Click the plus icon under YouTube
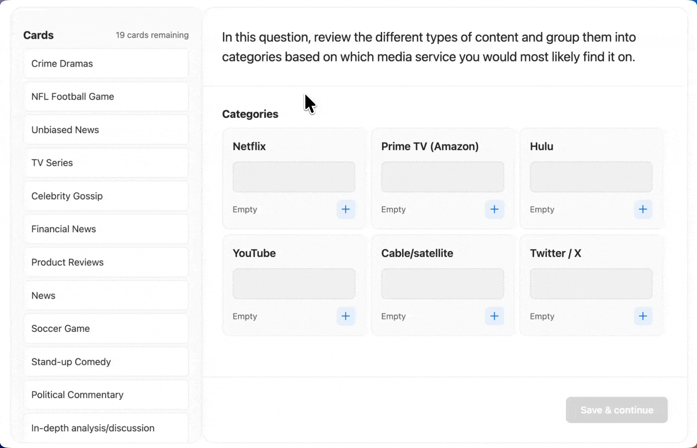This screenshot has height=448, width=697. pyautogui.click(x=346, y=317)
